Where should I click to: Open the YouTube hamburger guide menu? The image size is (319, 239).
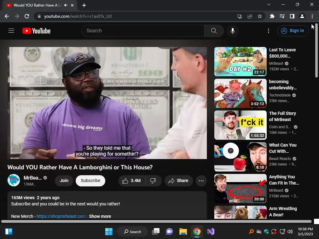[x=11, y=31]
